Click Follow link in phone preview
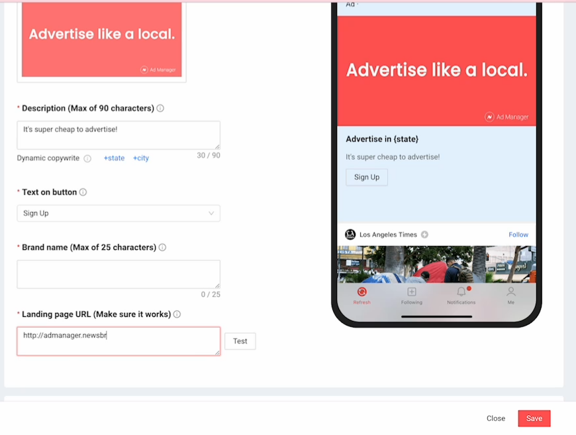 (518, 235)
